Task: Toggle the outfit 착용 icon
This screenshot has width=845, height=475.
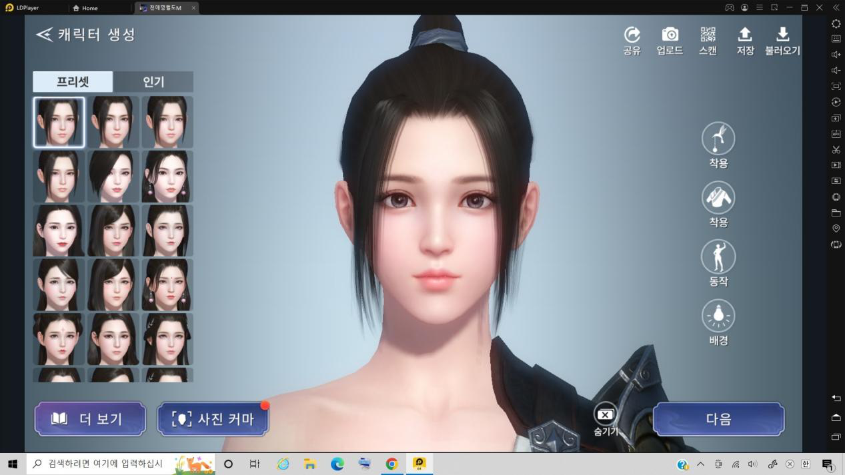Action: pyautogui.click(x=718, y=198)
